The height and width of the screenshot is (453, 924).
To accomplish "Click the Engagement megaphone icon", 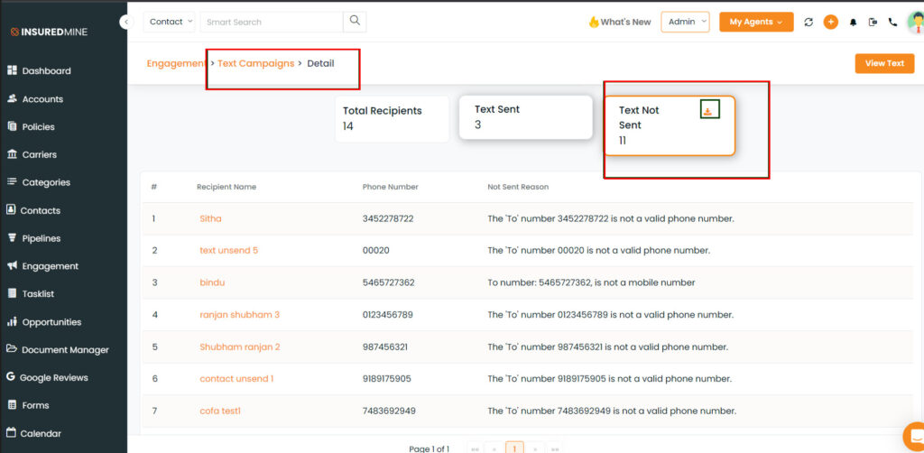I will (11, 265).
